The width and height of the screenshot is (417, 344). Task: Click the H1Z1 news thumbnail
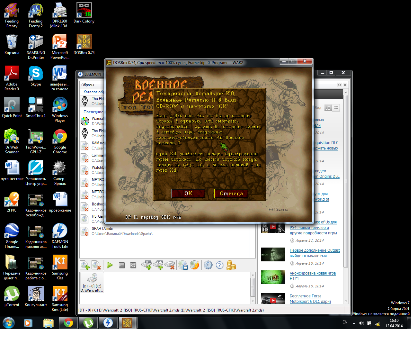273,277
